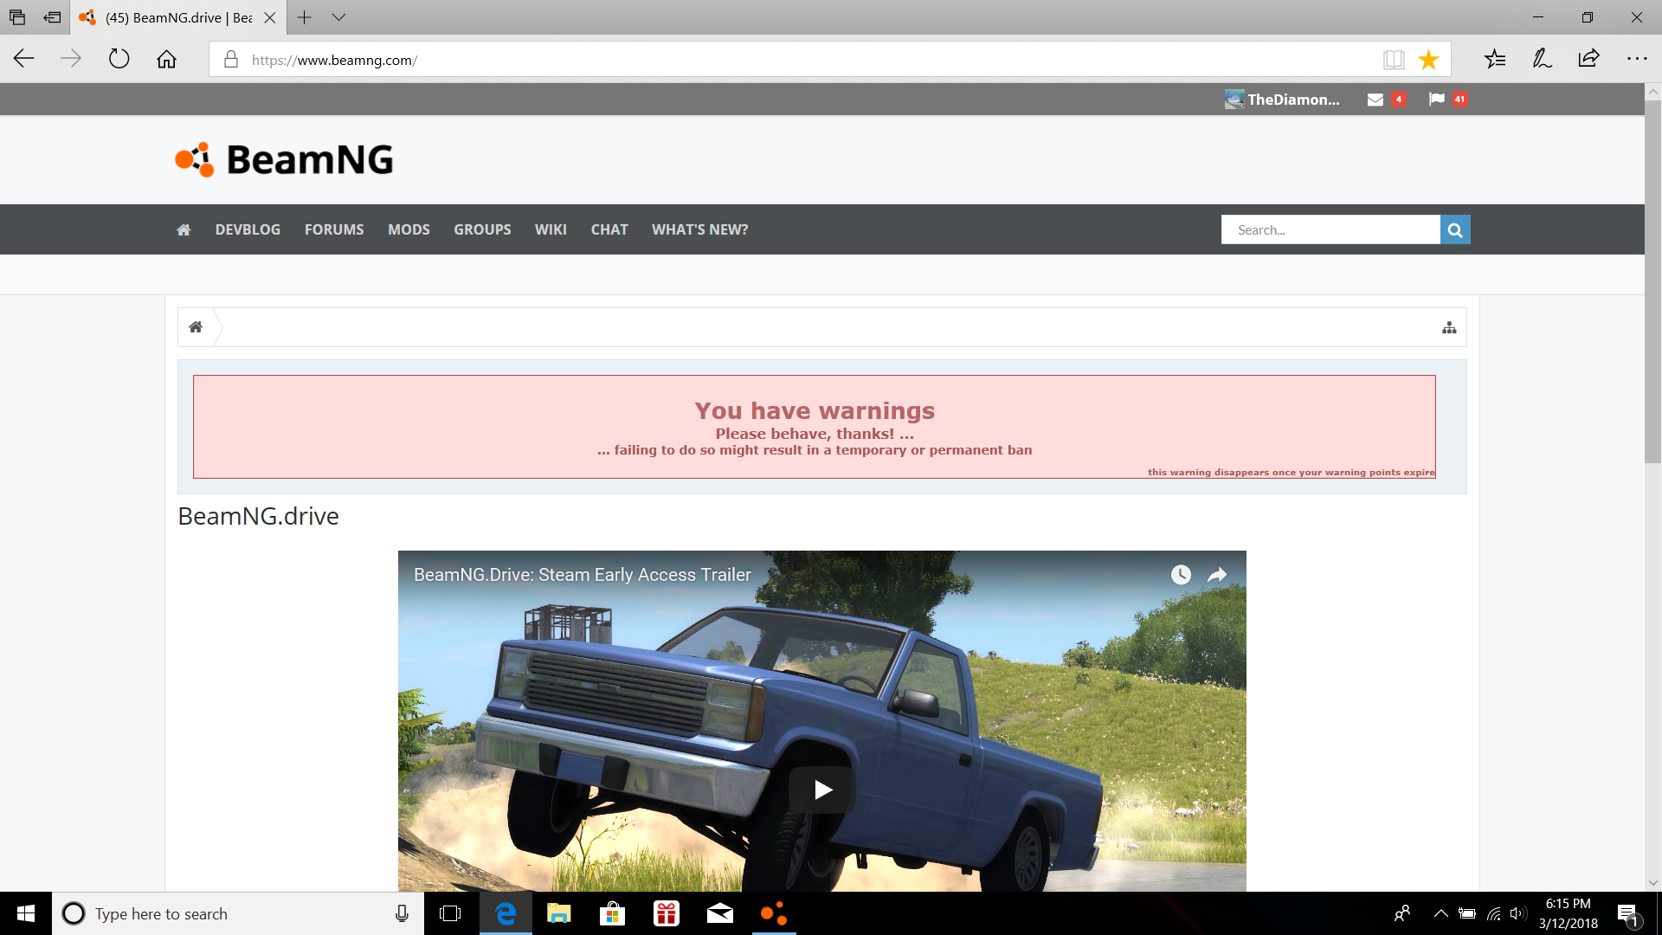This screenshot has height=935, width=1662.
Task: Open the CHAT menu item
Action: click(609, 229)
